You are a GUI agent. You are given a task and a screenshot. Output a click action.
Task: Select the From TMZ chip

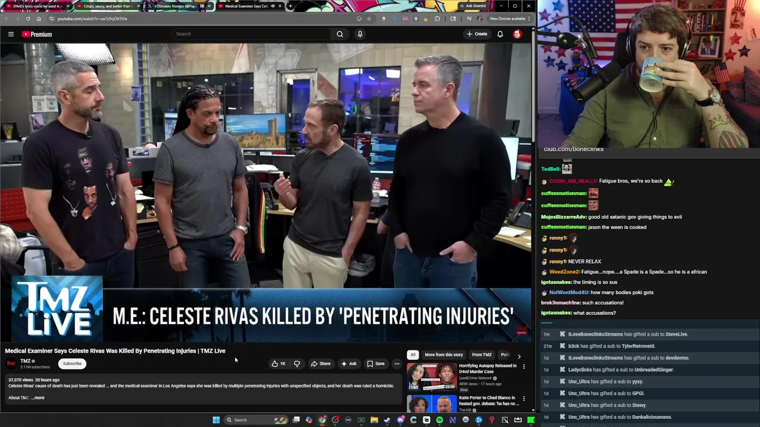click(x=482, y=355)
